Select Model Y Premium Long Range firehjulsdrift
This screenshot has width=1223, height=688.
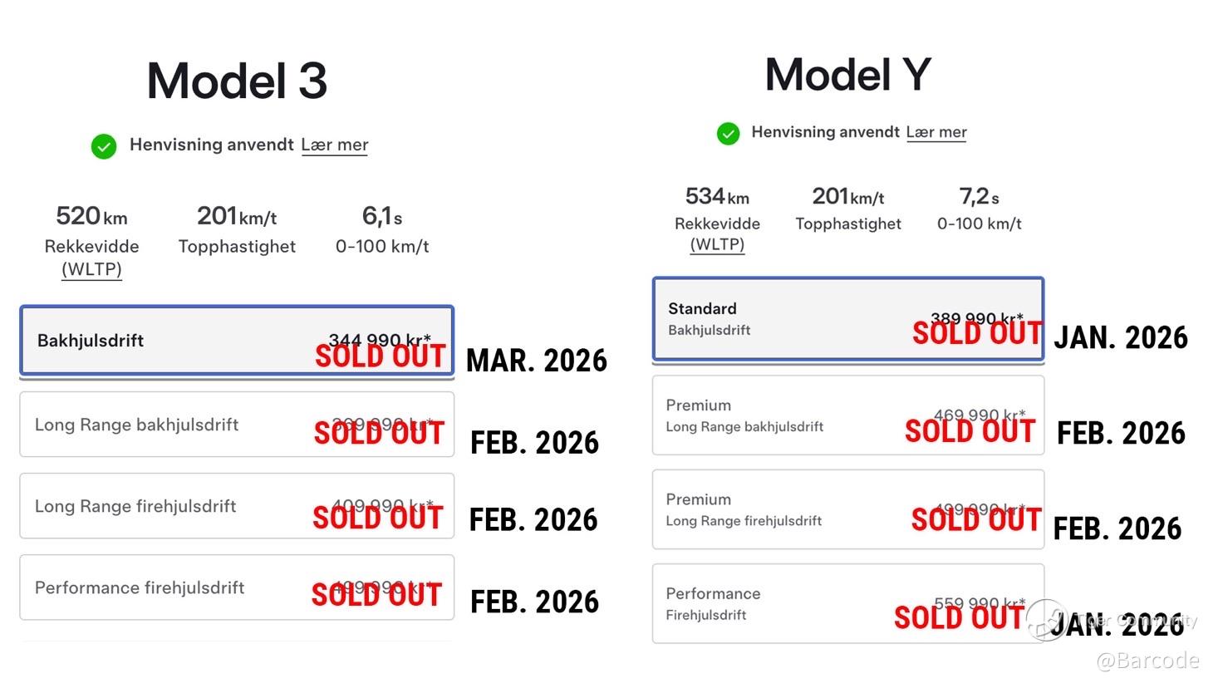[847, 509]
